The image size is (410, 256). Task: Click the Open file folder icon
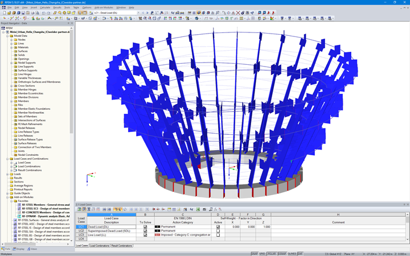point(9,13)
